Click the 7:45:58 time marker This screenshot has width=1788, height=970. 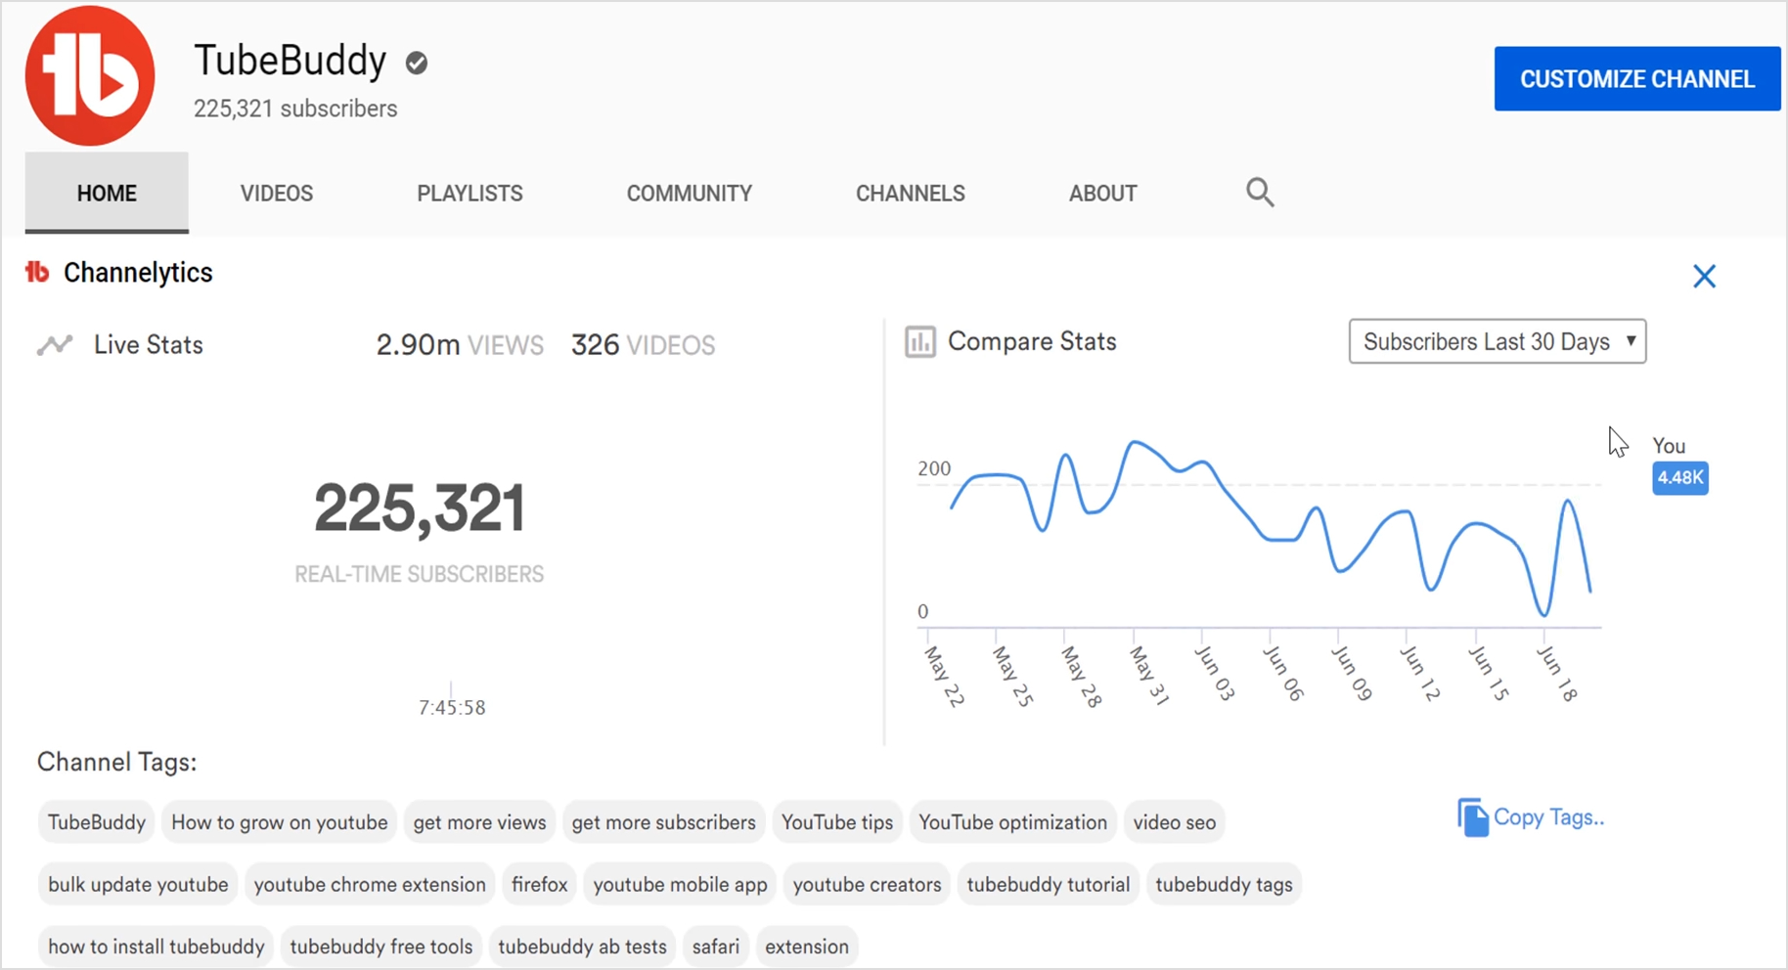point(452,708)
